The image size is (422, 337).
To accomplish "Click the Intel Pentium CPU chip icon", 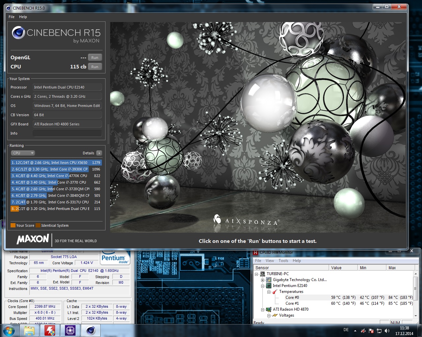I will click(x=269, y=286).
